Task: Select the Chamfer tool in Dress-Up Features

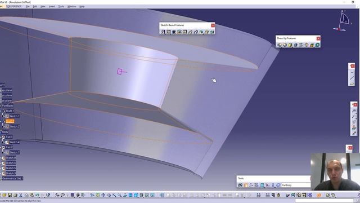Action: click(x=285, y=45)
